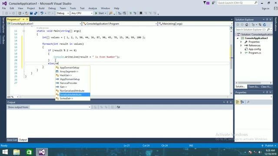Expand the References node
Viewport: 278px width, 156px height.
(x=241, y=45)
